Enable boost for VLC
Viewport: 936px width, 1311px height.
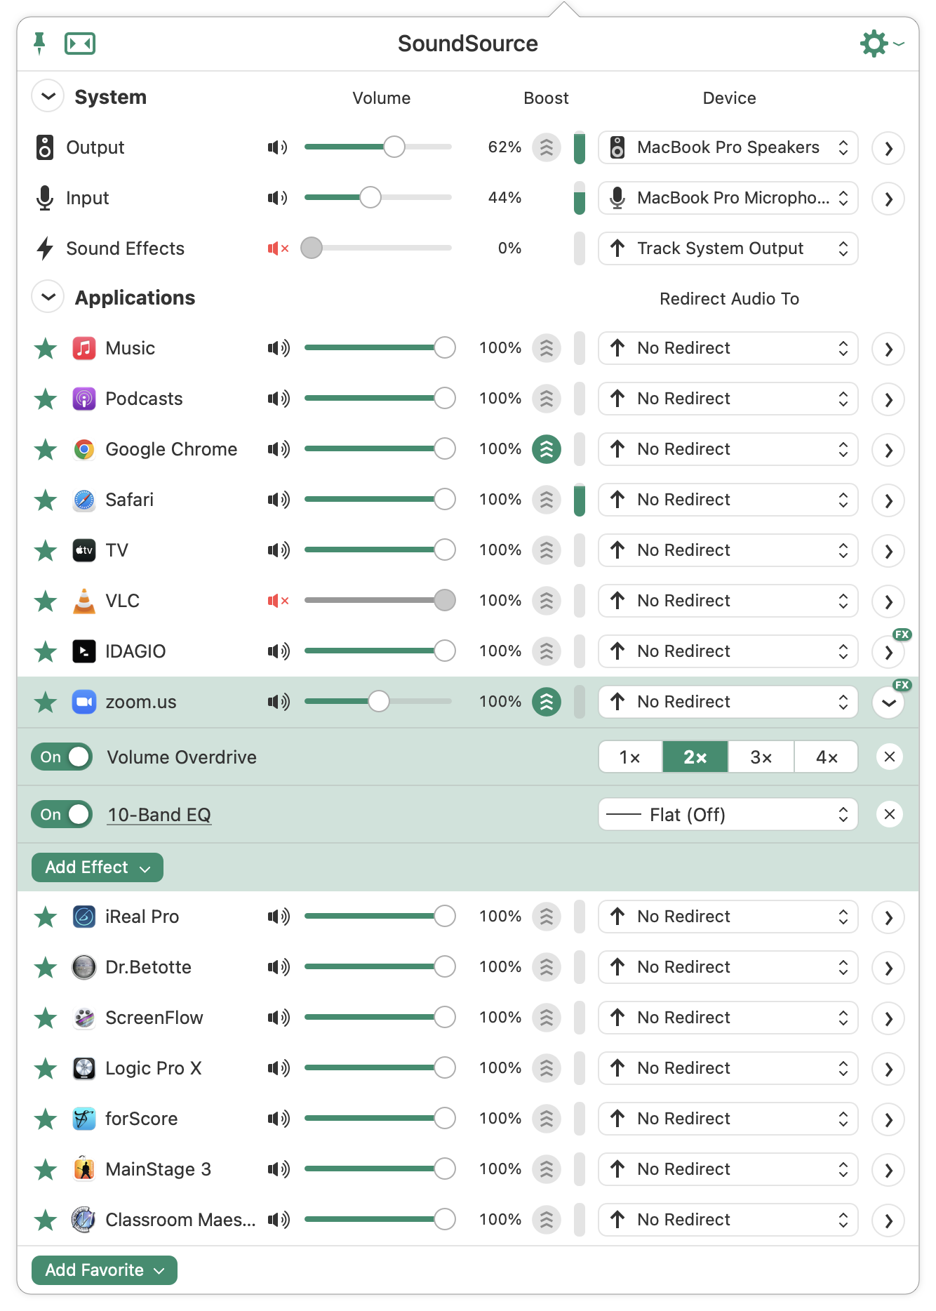547,601
